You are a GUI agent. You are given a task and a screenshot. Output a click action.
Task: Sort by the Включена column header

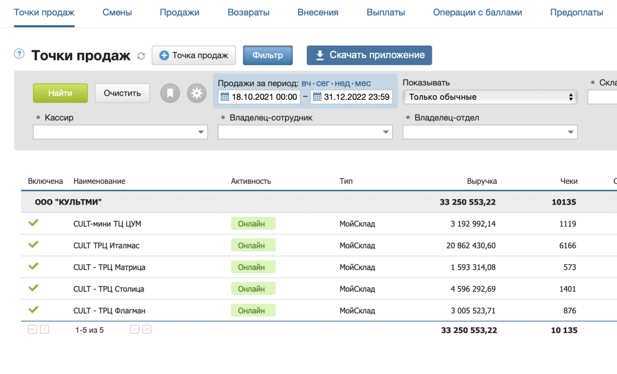pos(45,181)
